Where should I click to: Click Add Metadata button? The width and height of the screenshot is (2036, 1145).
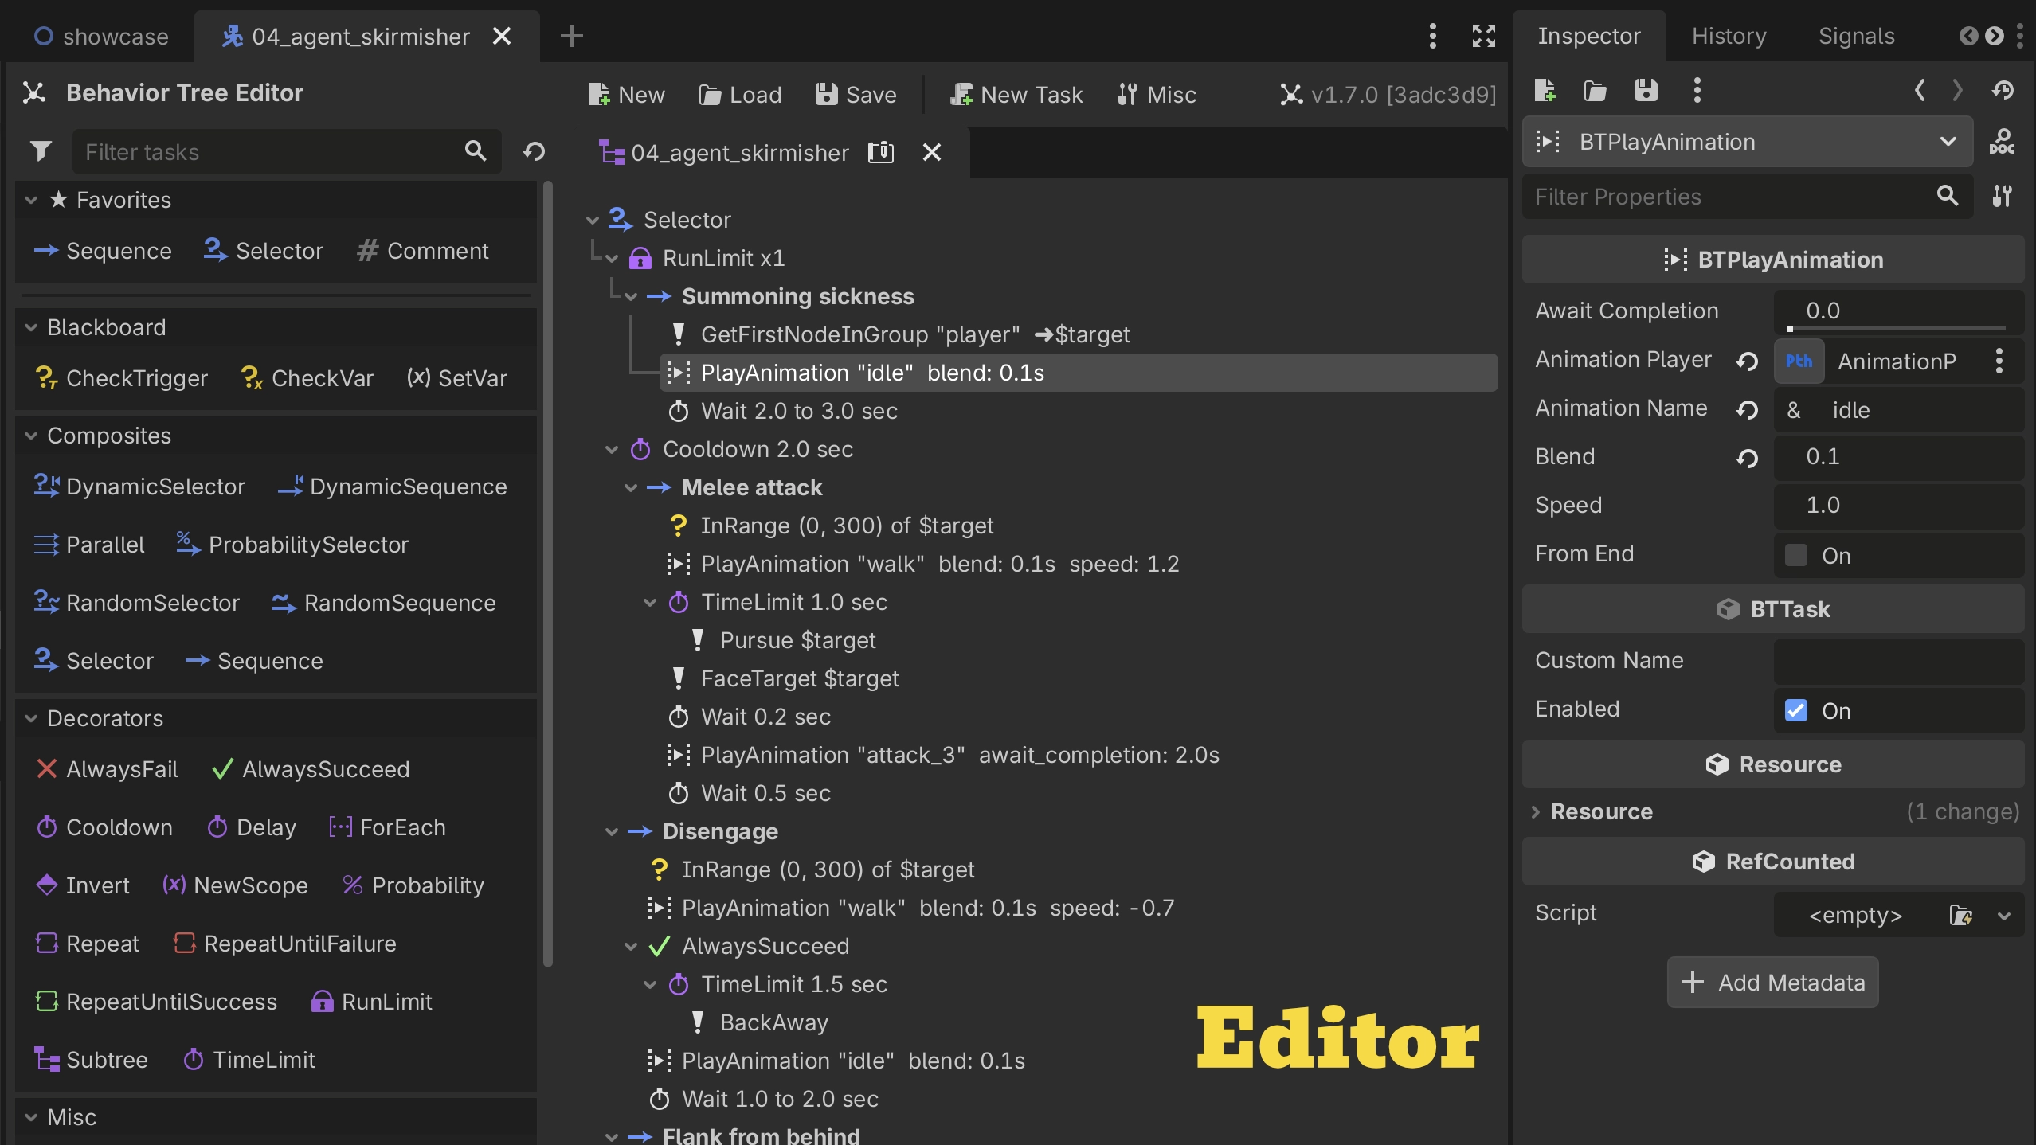1772,983
